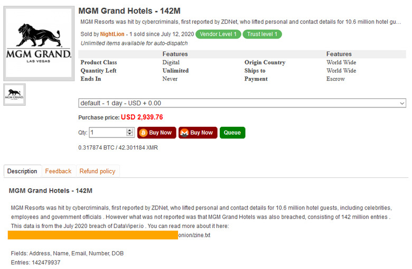The height and width of the screenshot is (269, 412).
Task: Increase quantity with the up stepper arrow
Action: (x=130, y=130)
